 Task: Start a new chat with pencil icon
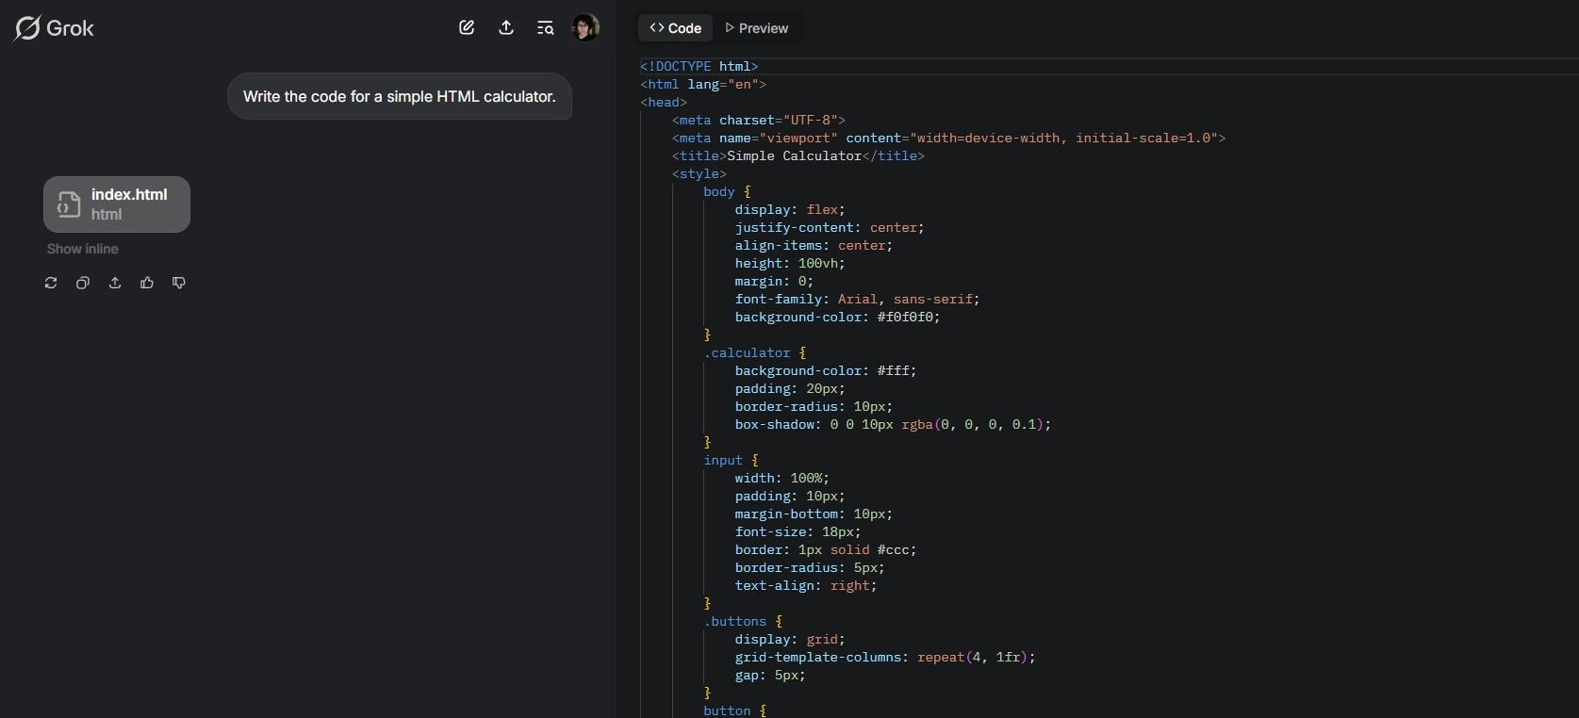tap(467, 27)
